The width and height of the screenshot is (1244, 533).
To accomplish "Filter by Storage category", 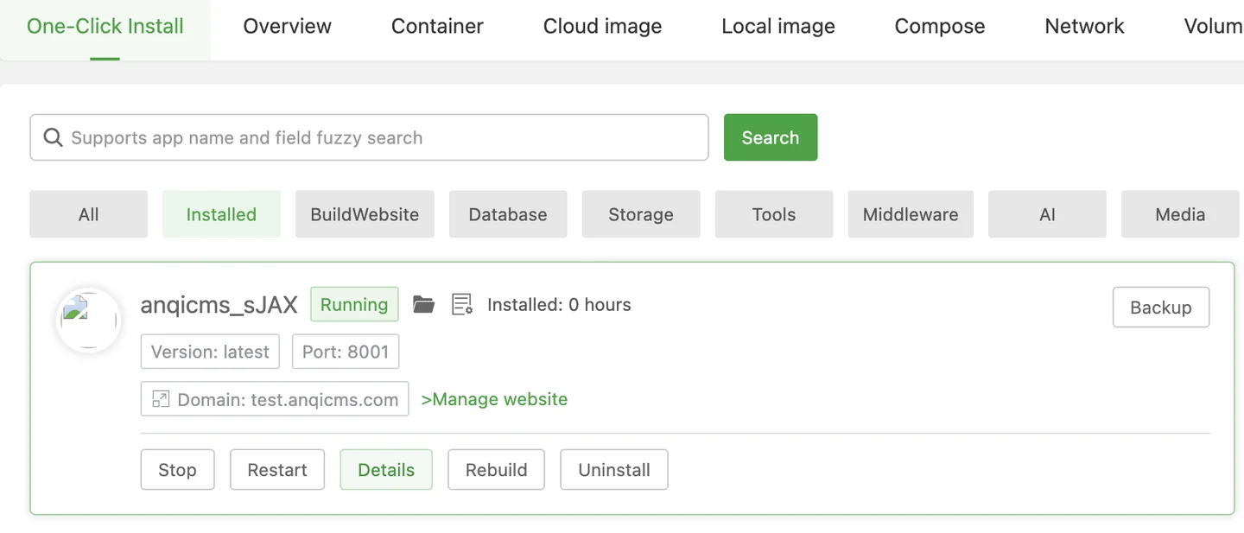I will pos(641,214).
